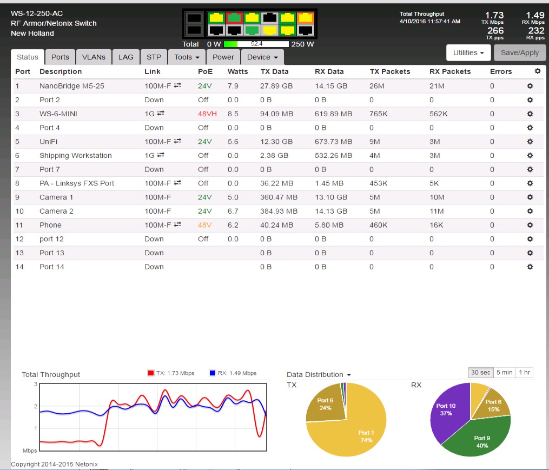The image size is (549, 470).
Task: Select the 30 sec interval option
Action: click(x=480, y=373)
